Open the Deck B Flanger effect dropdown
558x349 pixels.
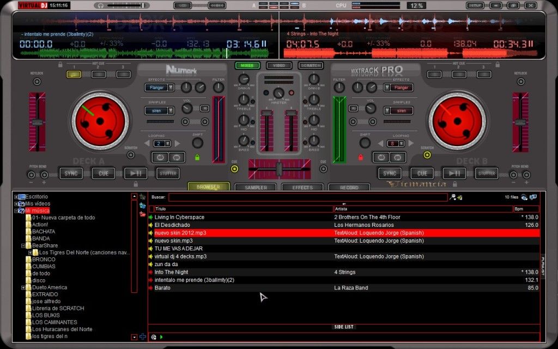pos(387,88)
